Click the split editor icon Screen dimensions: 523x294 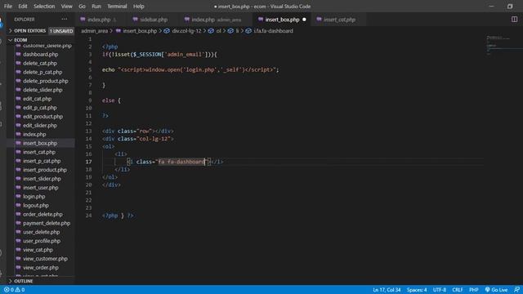coord(514,20)
